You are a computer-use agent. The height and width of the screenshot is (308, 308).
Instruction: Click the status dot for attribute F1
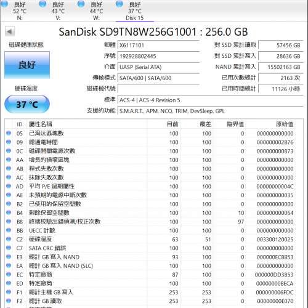tap(9, 292)
